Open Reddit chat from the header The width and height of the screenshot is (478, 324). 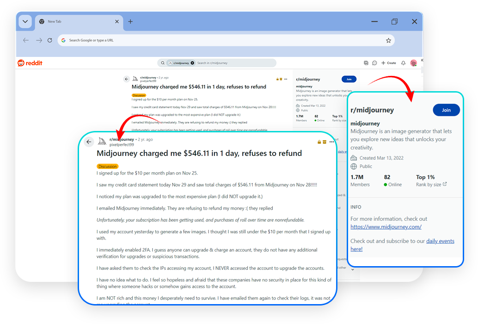coord(374,63)
